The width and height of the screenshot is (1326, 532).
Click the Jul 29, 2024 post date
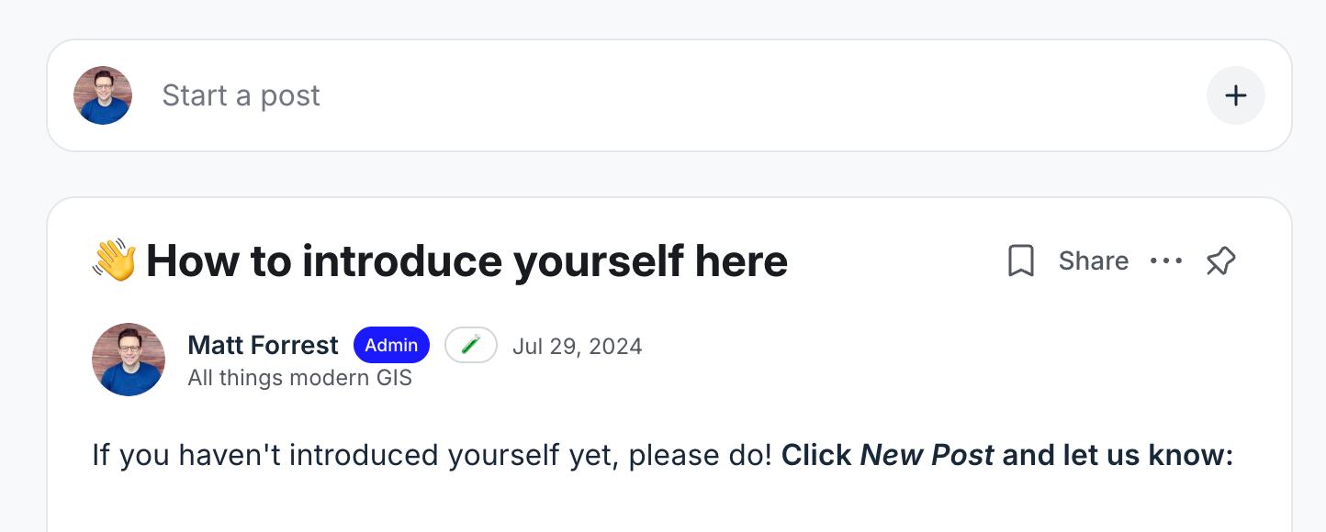pyautogui.click(x=577, y=347)
